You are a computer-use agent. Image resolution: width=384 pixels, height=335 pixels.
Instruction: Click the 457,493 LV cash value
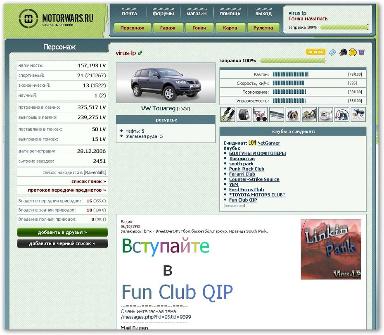point(92,65)
